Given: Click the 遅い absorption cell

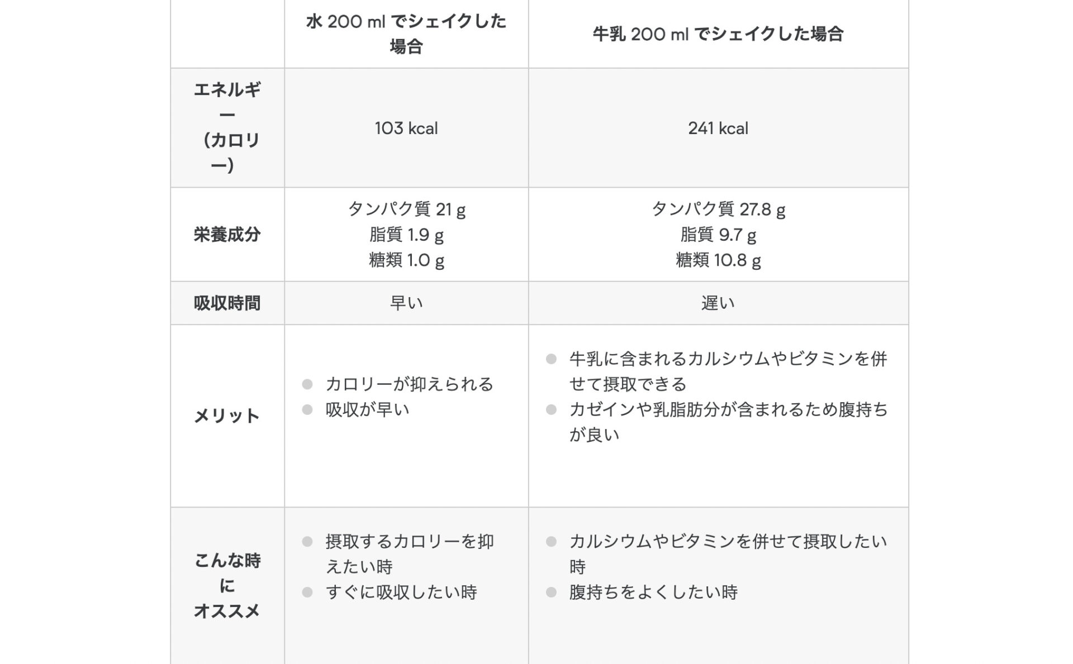Looking at the screenshot, I should point(718,303).
